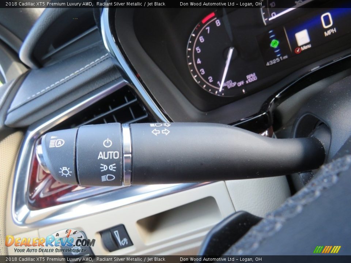Tap the green icon in the cluster display

tap(274, 44)
